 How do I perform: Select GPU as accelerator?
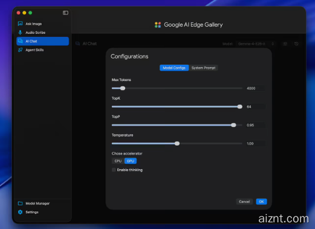(x=131, y=161)
